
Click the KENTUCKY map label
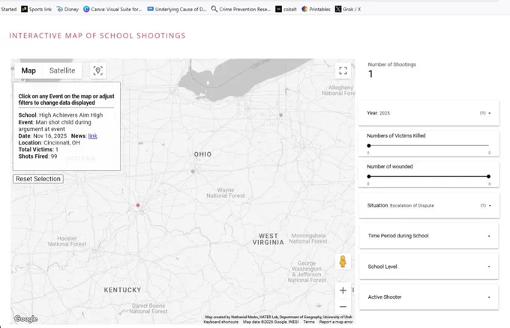click(x=122, y=290)
